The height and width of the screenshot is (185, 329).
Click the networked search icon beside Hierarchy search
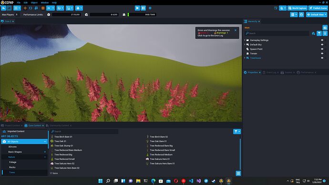(313, 33)
